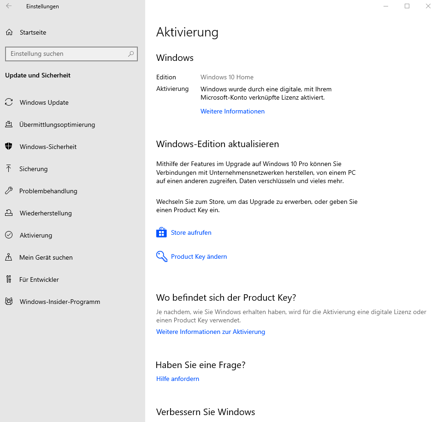Click the Hilfe anfordern link

click(177, 379)
